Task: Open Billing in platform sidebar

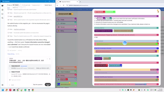Action: click(67, 31)
